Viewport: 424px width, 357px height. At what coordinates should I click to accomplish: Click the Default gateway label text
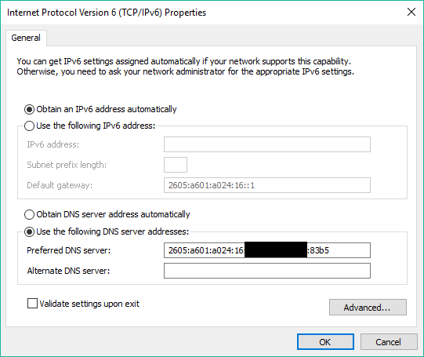pyautogui.click(x=60, y=185)
